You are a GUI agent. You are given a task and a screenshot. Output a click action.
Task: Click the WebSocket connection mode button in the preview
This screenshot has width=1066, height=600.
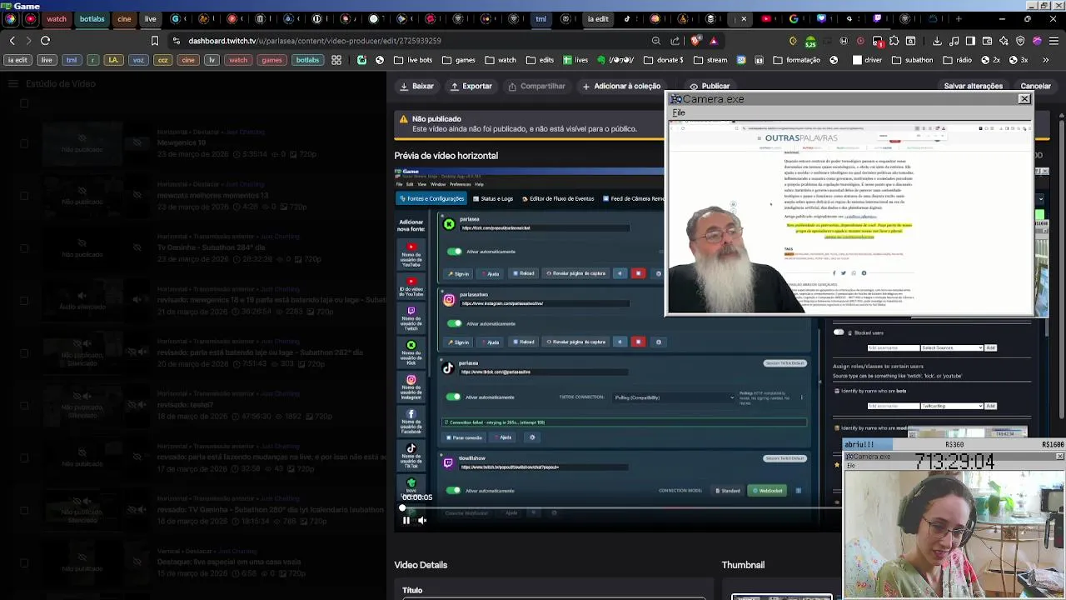pos(767,491)
